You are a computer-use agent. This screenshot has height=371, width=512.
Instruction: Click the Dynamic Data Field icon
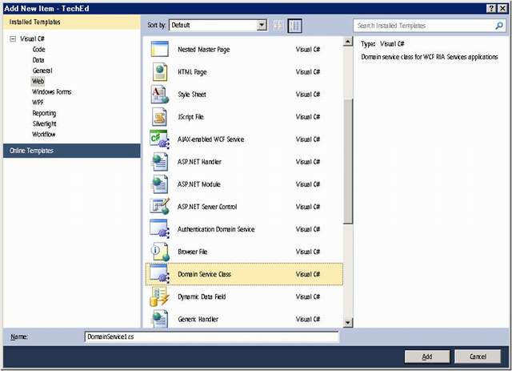160,296
